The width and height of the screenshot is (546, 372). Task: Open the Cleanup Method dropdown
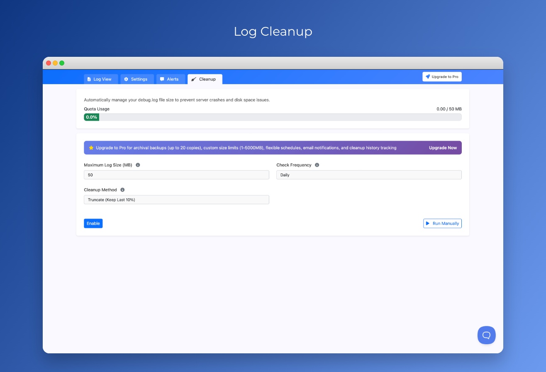coord(176,200)
